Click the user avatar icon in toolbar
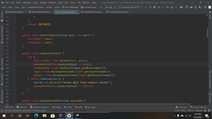The height and width of the screenshot is (119, 212). [210, 7]
